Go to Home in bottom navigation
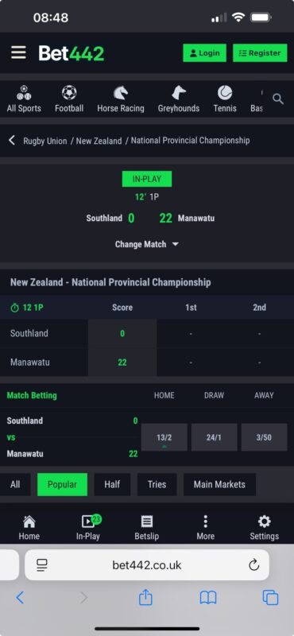The height and width of the screenshot is (636, 294). coord(29,528)
